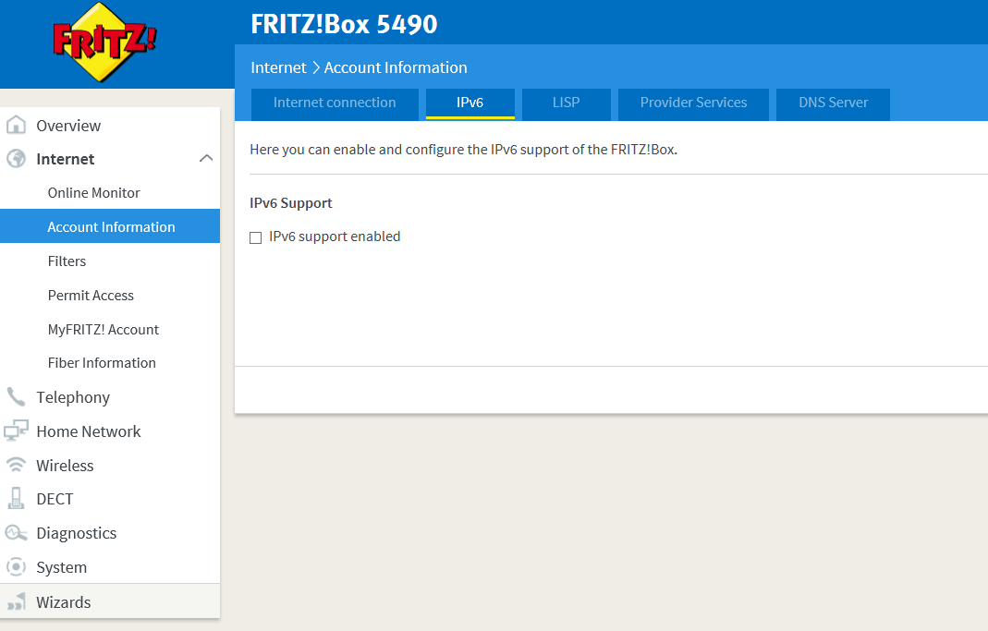Screen dimensions: 988x631
Task: Click the Telephony handset icon
Action: [16, 396]
